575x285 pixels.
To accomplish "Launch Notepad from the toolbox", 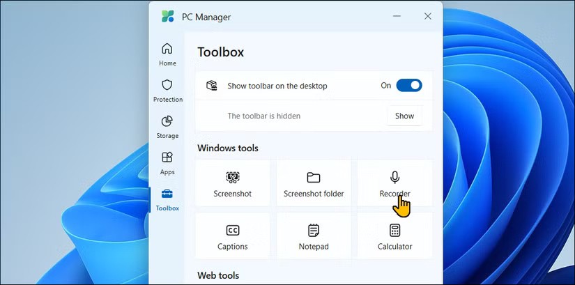I will coord(314,237).
